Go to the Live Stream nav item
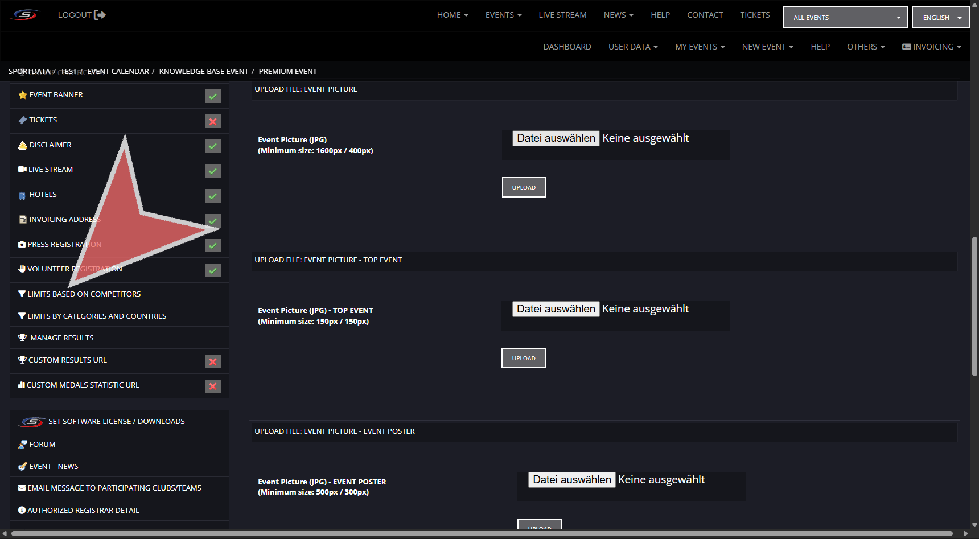979x539 pixels. pyautogui.click(x=562, y=15)
